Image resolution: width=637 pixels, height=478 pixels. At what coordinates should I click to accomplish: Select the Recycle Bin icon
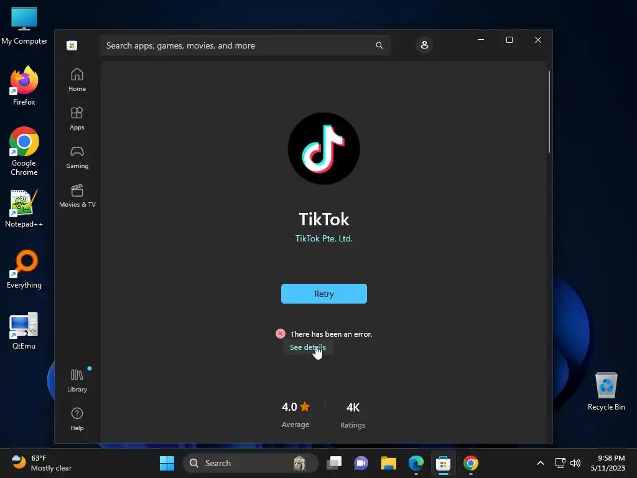[x=606, y=391]
